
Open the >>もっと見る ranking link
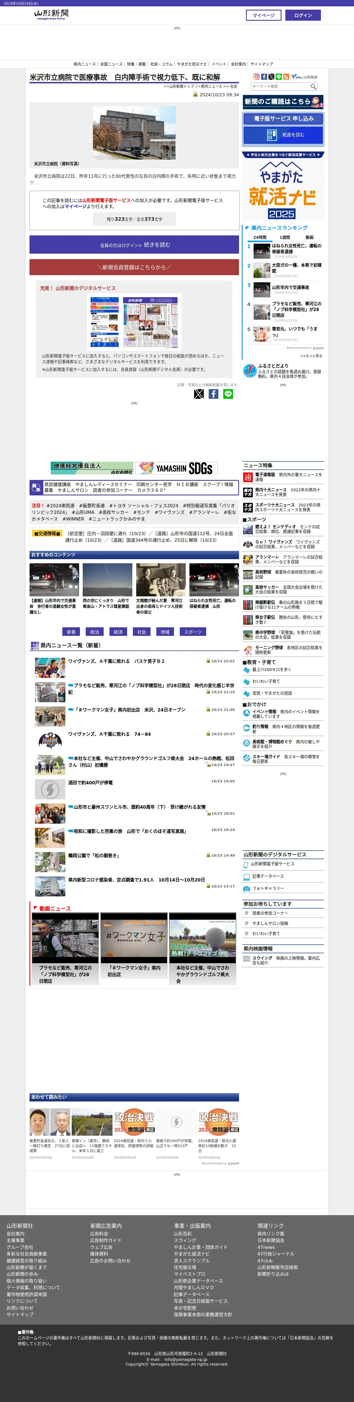coord(311,356)
